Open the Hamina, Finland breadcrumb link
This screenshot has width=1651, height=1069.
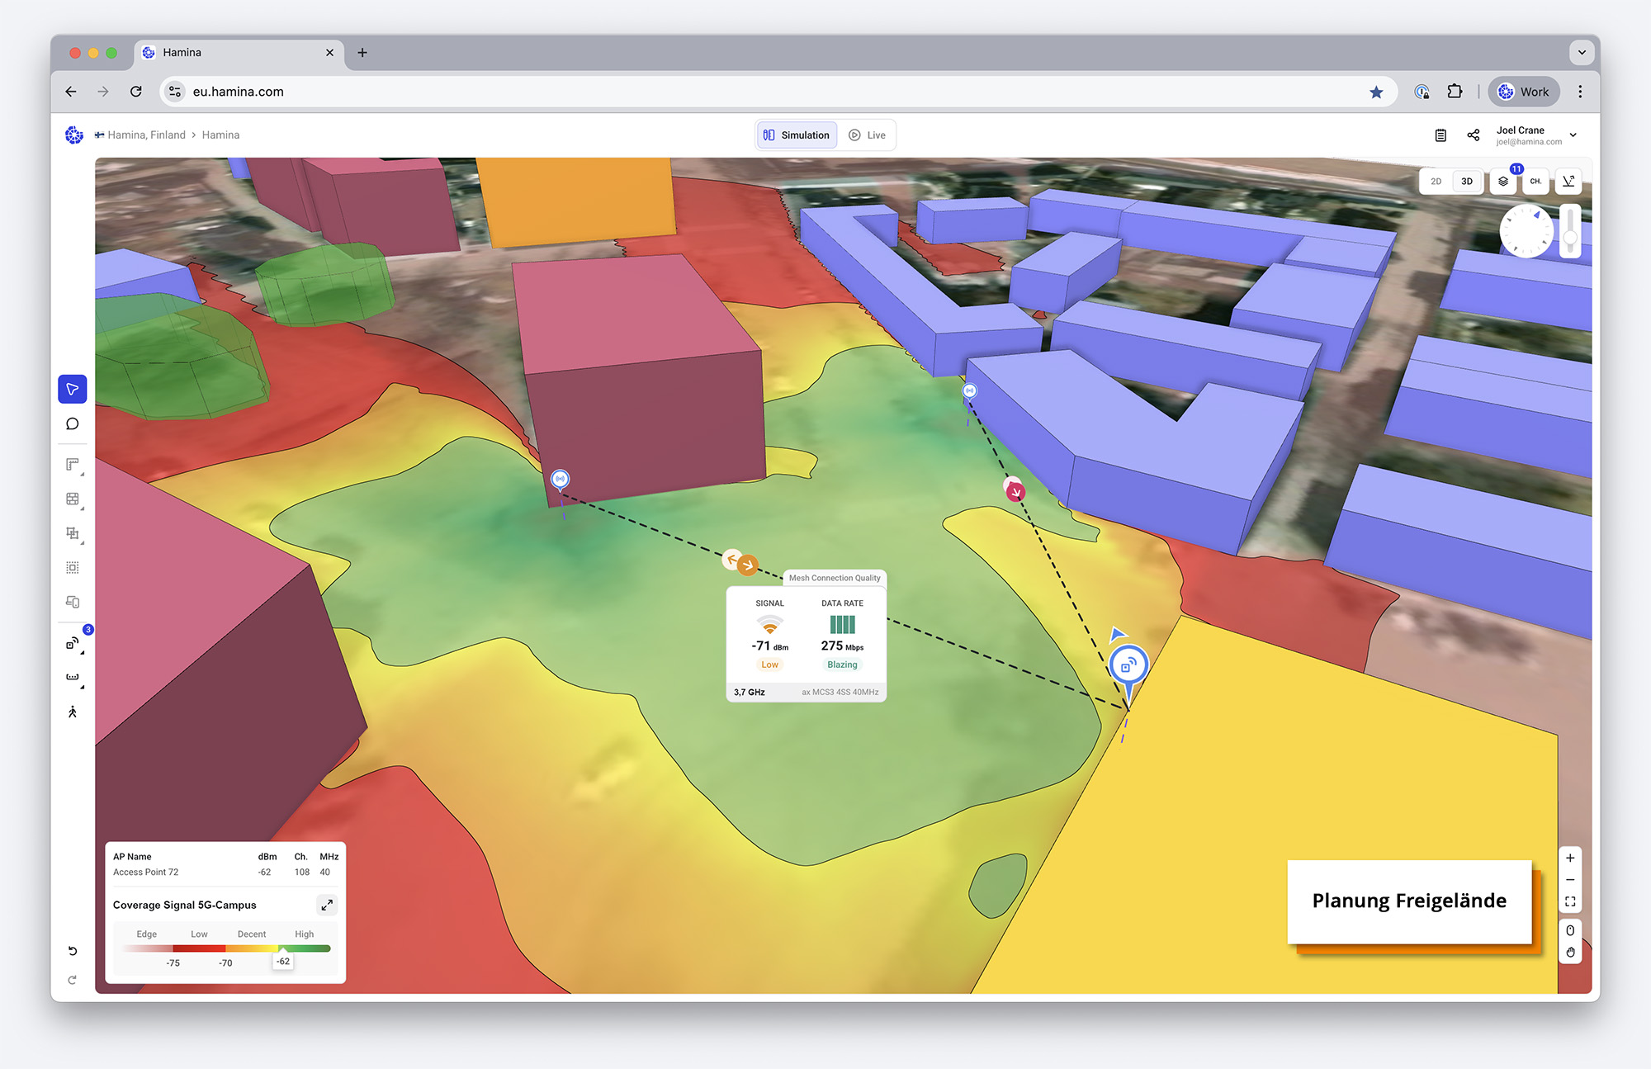pyautogui.click(x=146, y=135)
